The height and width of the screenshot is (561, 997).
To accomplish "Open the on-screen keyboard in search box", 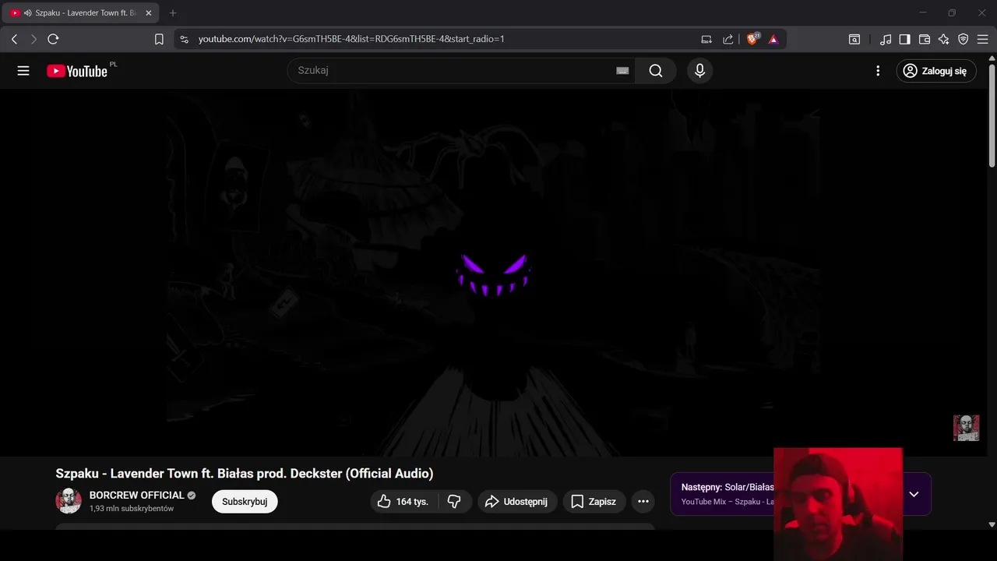I will coord(622,71).
